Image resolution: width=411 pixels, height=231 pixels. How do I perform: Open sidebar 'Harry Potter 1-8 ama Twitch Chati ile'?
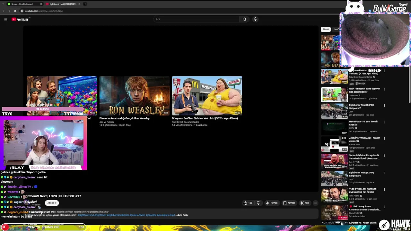(x=363, y=123)
